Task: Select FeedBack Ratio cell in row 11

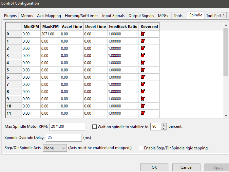Action: [123, 113]
